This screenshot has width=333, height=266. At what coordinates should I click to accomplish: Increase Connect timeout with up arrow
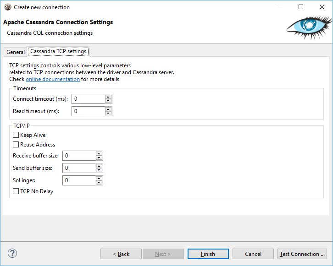pos(108,97)
